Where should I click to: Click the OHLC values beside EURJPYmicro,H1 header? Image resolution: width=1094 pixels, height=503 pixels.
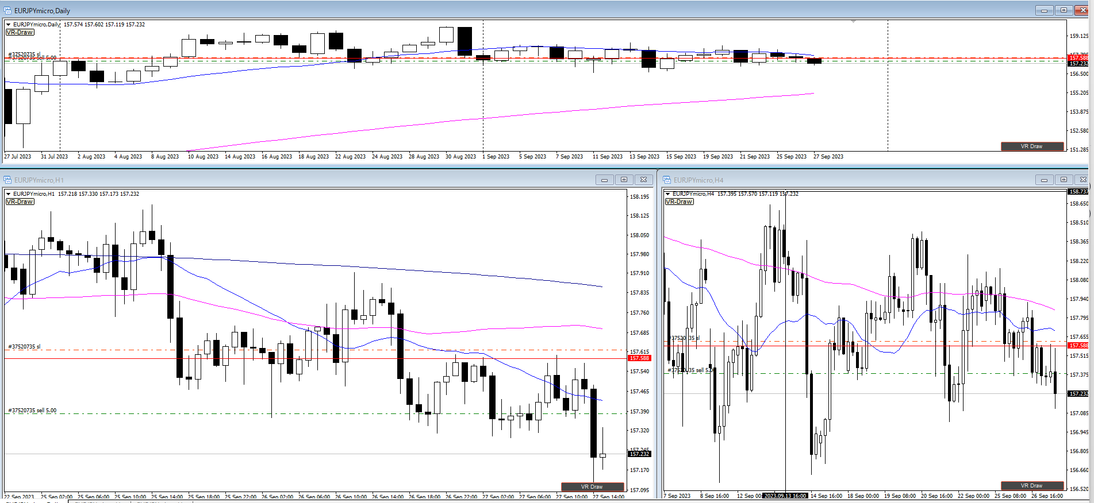(x=98, y=194)
